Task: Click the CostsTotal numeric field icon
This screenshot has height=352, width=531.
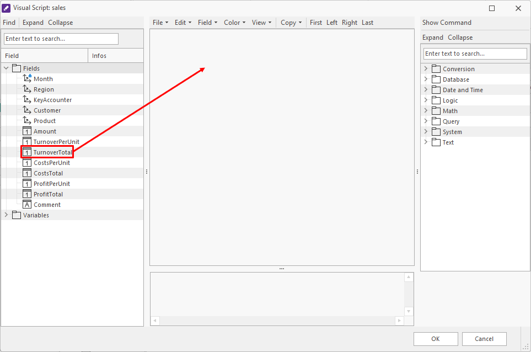Action: coord(27,173)
